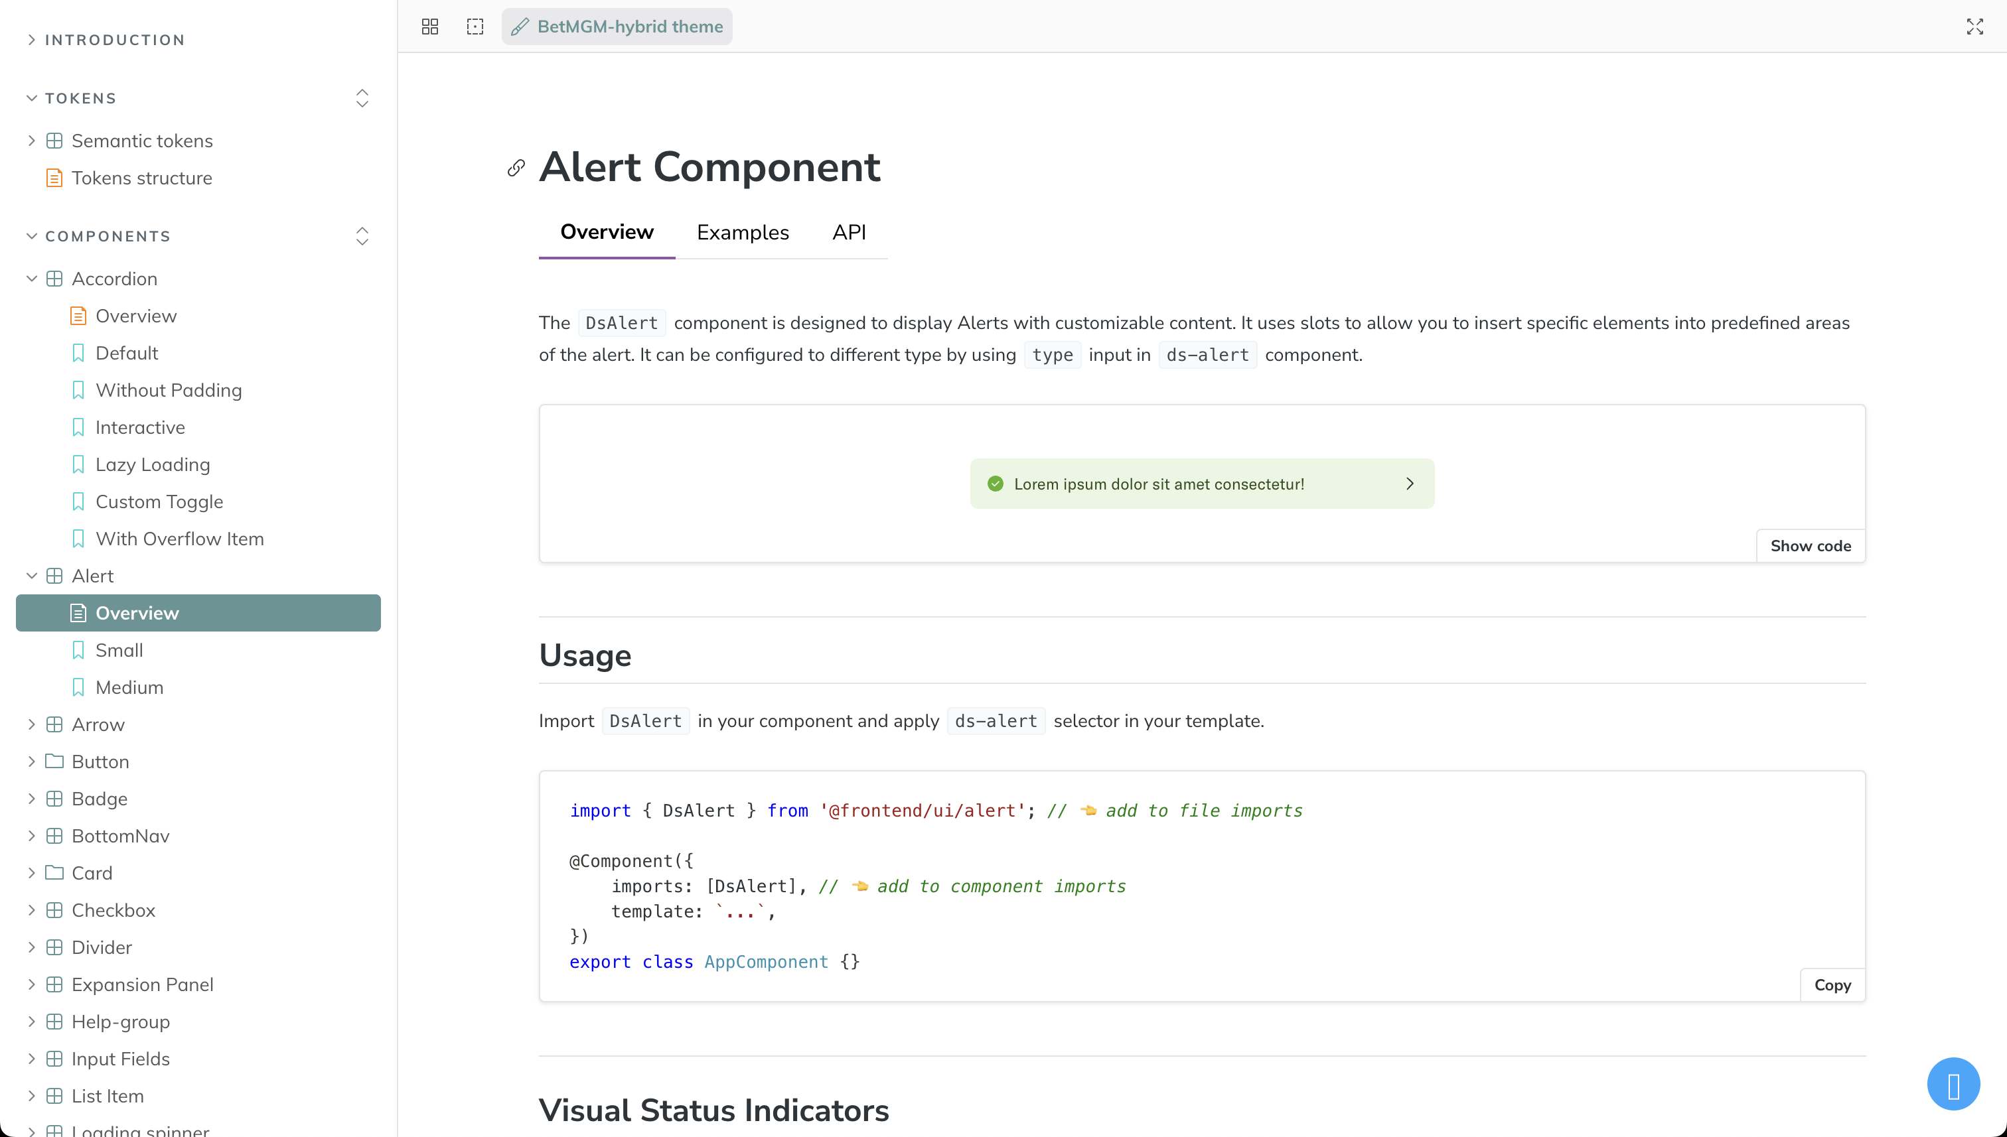
Task: Open the BetMGM-hybrid theme selector
Action: [x=617, y=27]
